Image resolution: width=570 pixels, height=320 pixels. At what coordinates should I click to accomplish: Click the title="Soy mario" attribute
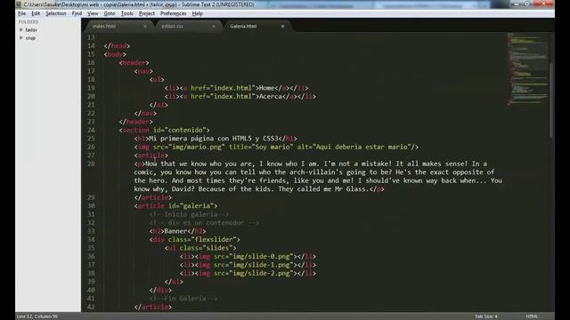click(x=261, y=147)
